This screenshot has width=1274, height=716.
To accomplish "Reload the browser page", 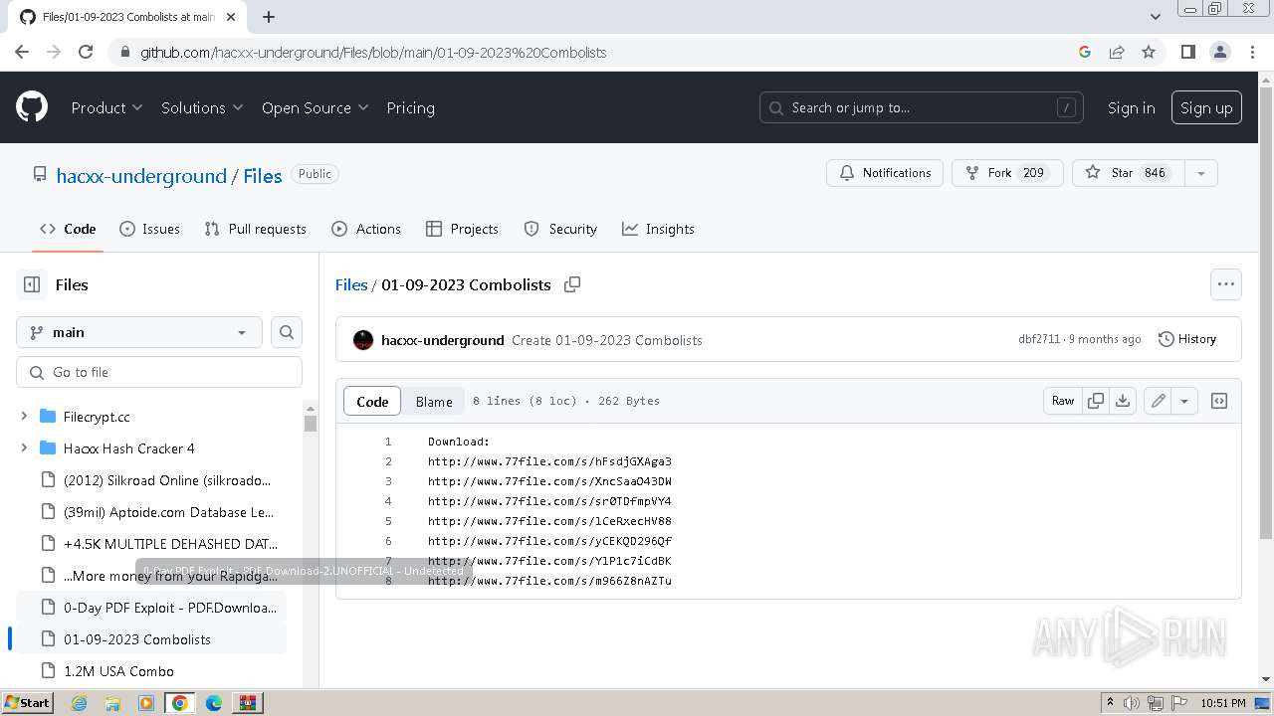I will coord(86,52).
